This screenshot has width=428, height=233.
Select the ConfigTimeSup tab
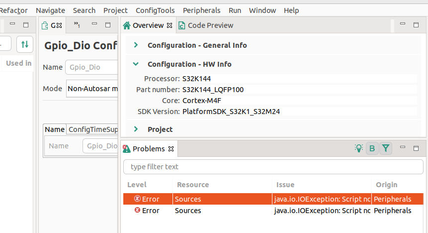[x=93, y=129]
